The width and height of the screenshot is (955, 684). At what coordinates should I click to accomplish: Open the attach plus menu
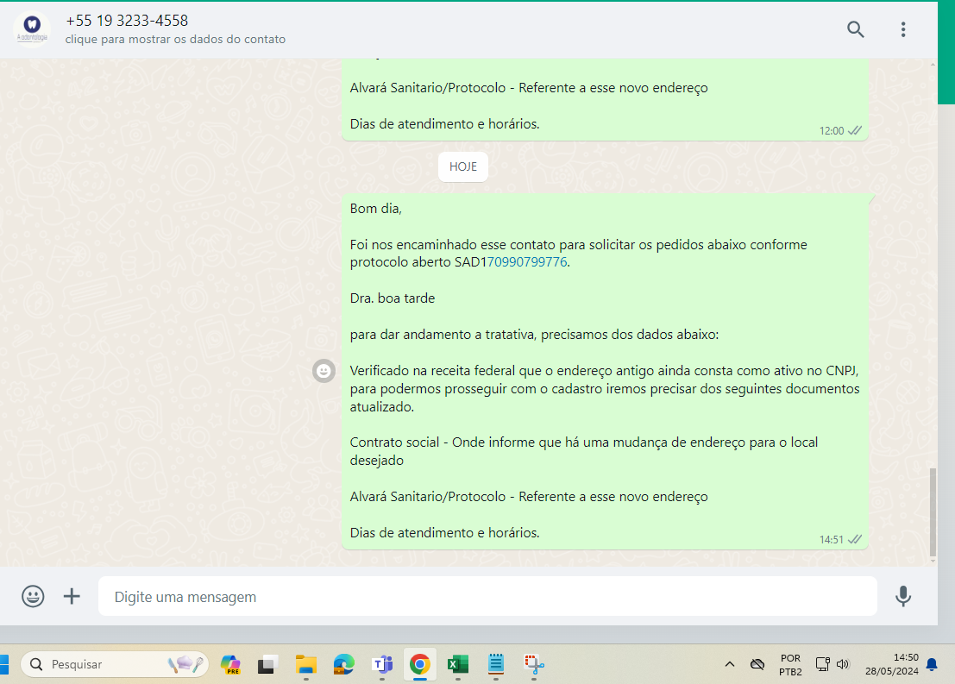click(x=72, y=596)
